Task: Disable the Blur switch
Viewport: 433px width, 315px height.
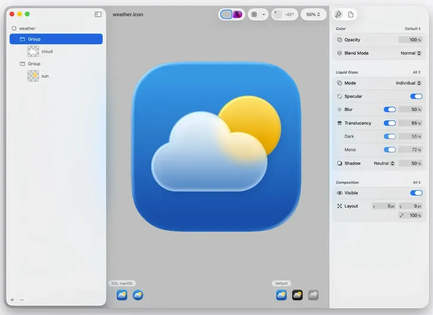Action: pyautogui.click(x=390, y=109)
